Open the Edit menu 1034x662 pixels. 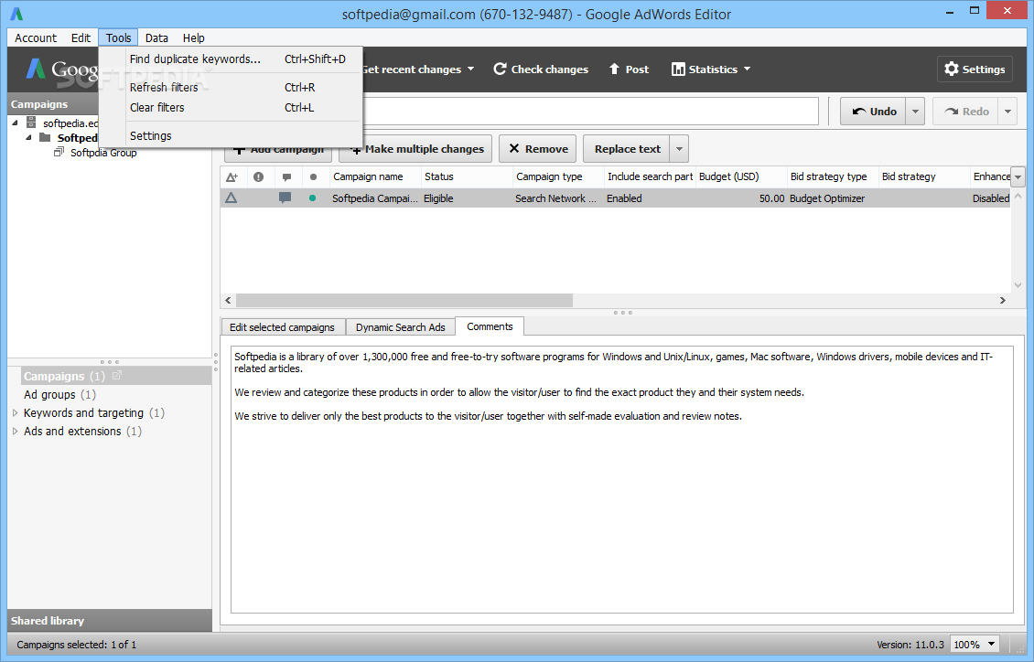81,37
